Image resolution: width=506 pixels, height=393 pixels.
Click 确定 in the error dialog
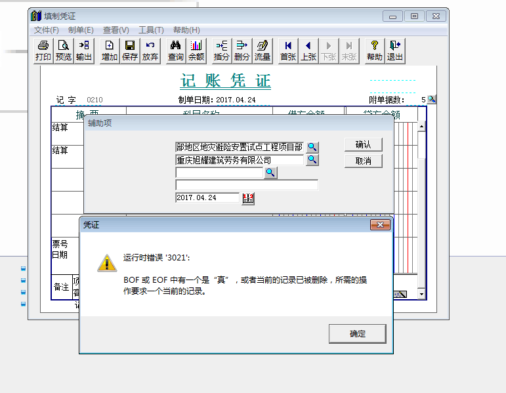(x=358, y=334)
